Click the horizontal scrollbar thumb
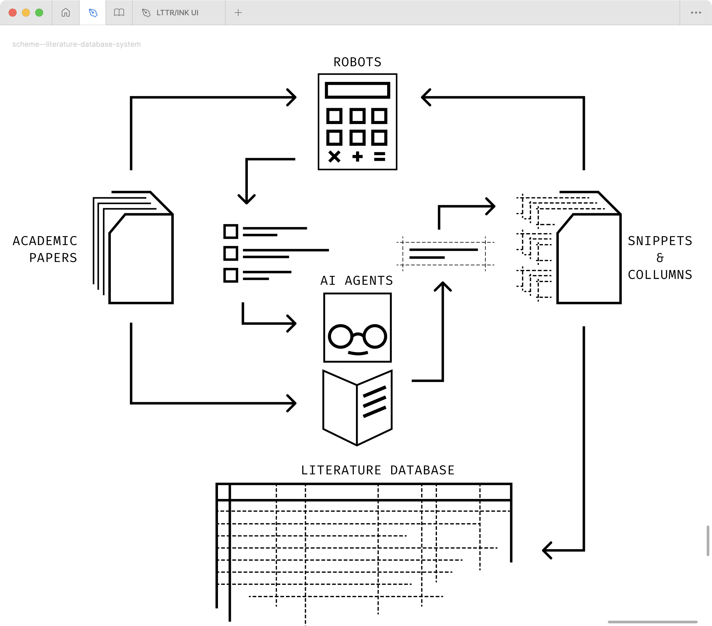The width and height of the screenshot is (712, 626). click(652, 622)
